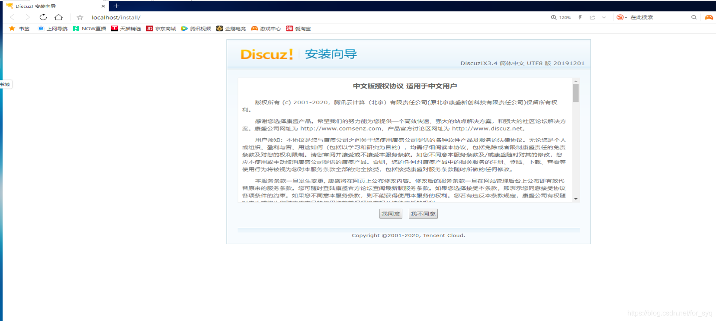Go back with the browser back arrow
This screenshot has height=321, width=716.
pyautogui.click(x=12, y=17)
